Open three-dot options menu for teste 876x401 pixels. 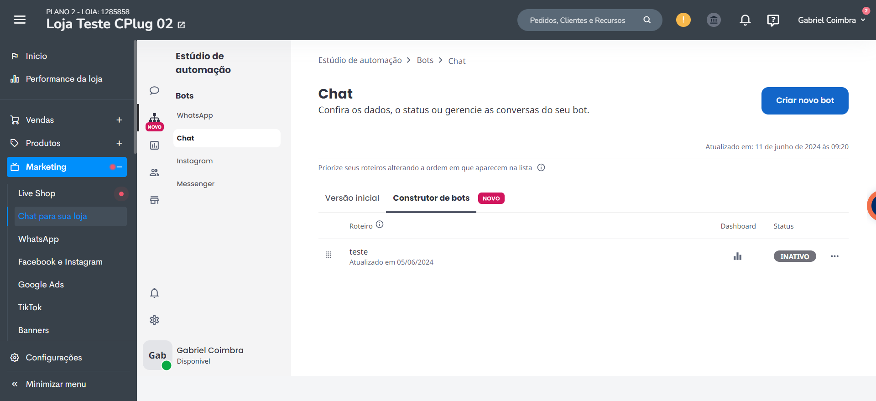point(834,256)
